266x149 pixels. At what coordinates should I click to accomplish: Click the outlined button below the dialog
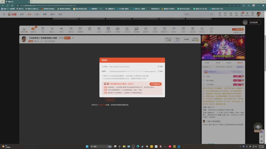tap(110, 100)
